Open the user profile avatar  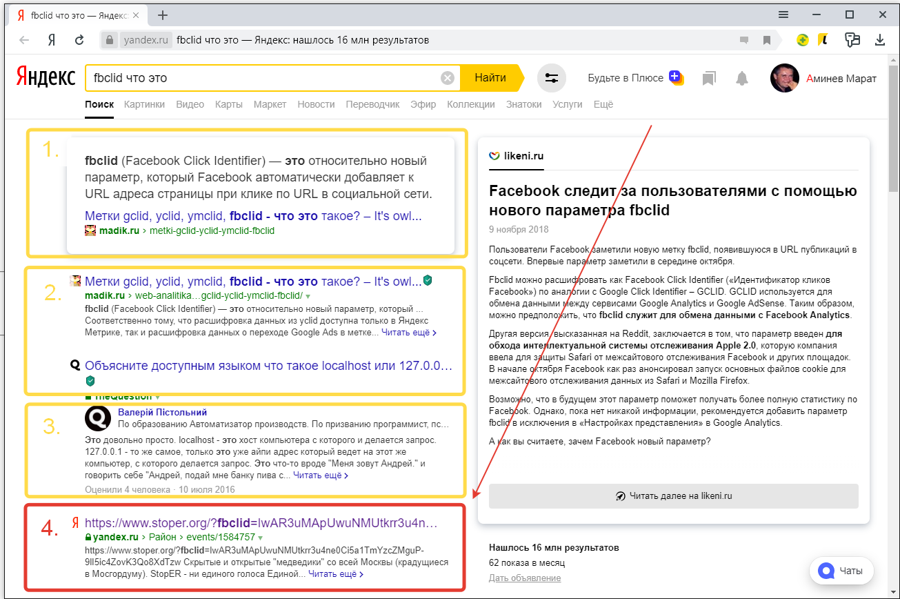[785, 78]
